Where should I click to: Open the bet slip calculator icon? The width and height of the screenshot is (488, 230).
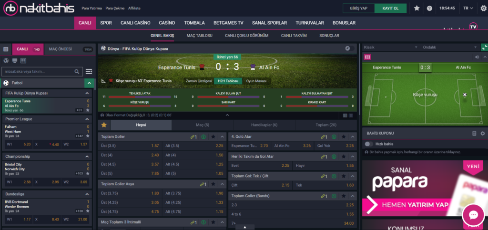(474, 134)
